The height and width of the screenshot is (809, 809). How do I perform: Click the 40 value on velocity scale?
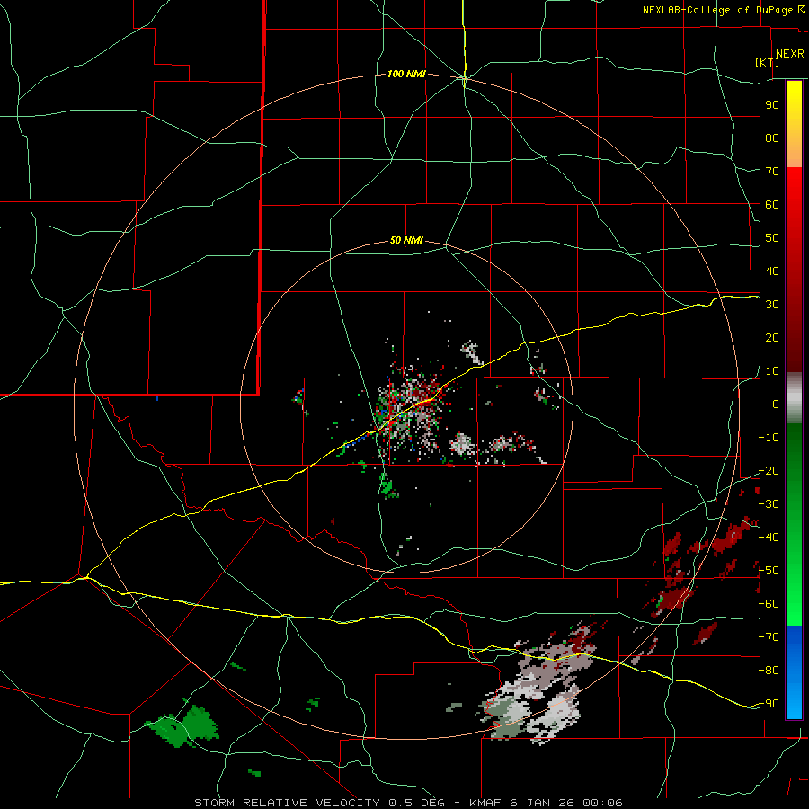click(772, 271)
